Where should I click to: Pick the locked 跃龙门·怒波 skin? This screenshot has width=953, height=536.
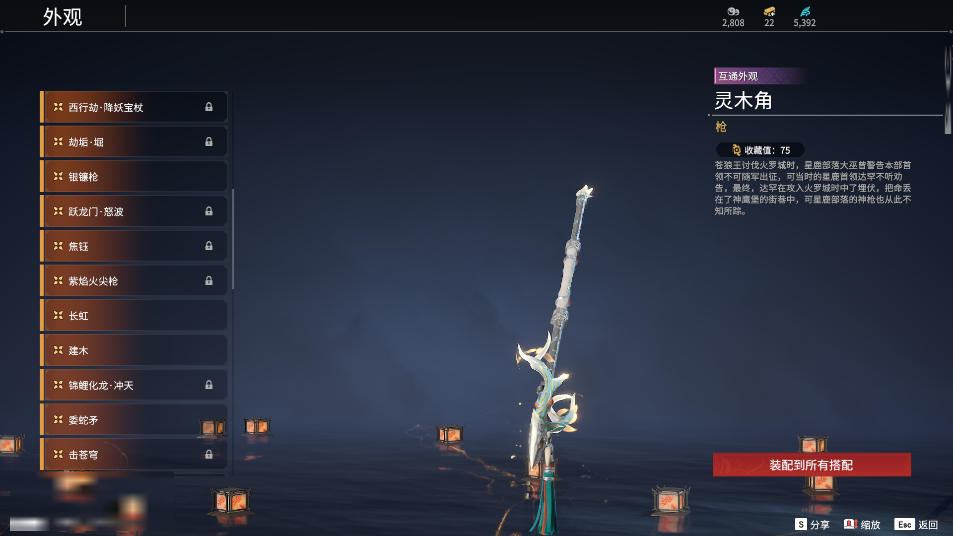[x=134, y=211]
